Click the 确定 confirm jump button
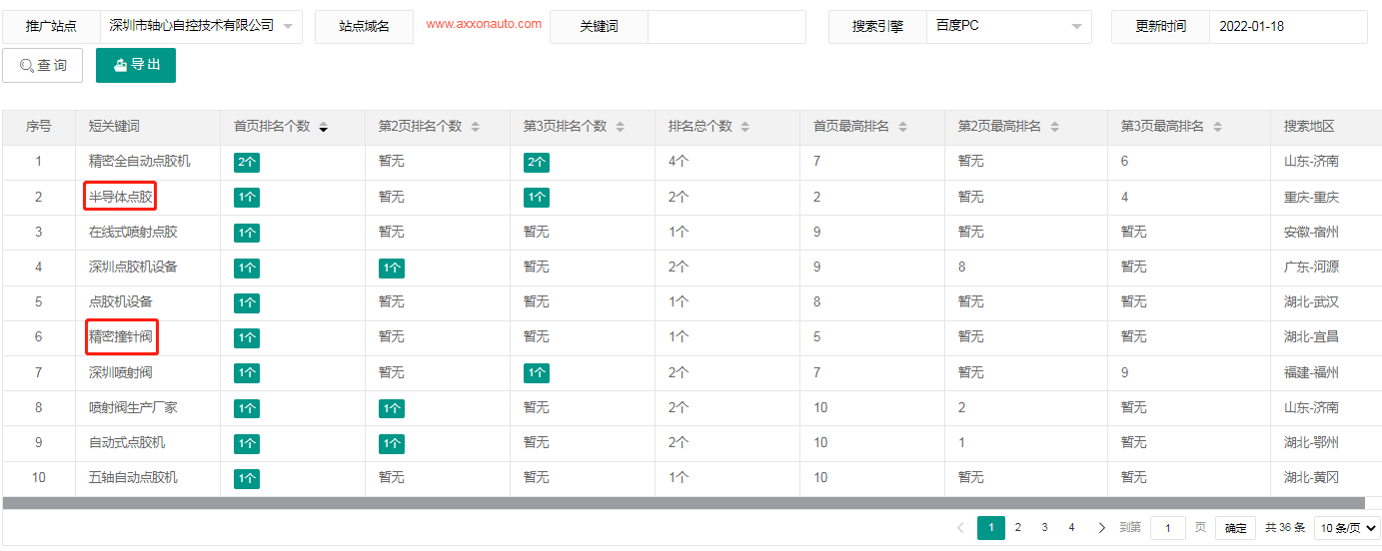This screenshot has height=551, width=1382. [1235, 528]
